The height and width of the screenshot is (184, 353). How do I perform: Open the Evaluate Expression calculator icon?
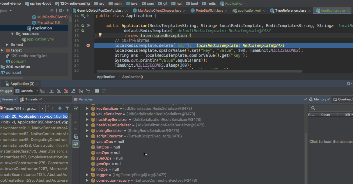[97, 91]
